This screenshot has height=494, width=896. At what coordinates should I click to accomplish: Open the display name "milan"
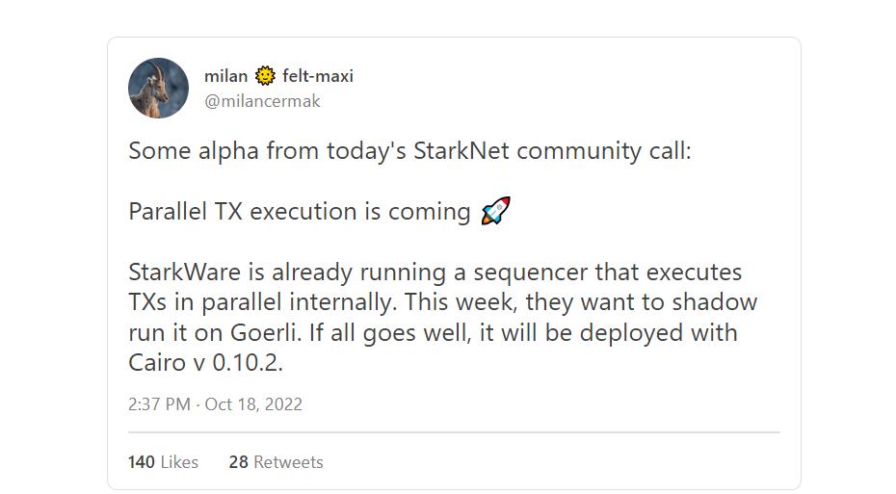(x=226, y=76)
